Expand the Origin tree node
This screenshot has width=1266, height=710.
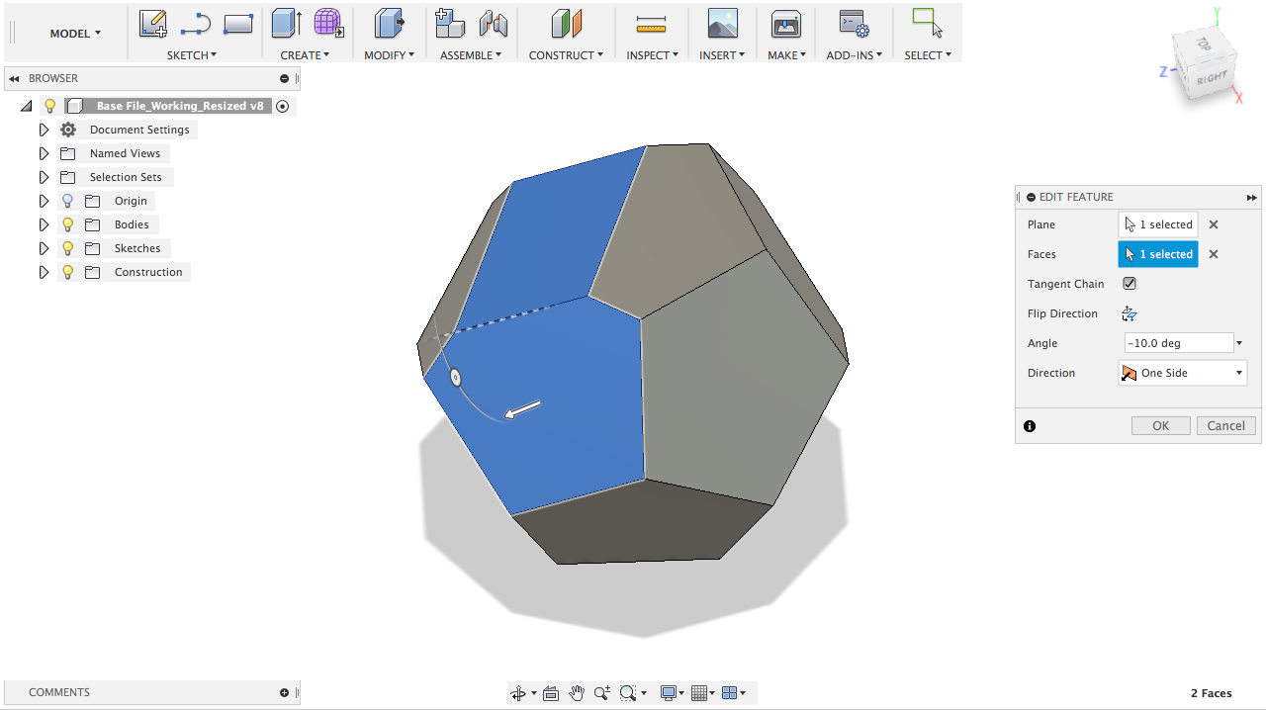tap(44, 201)
